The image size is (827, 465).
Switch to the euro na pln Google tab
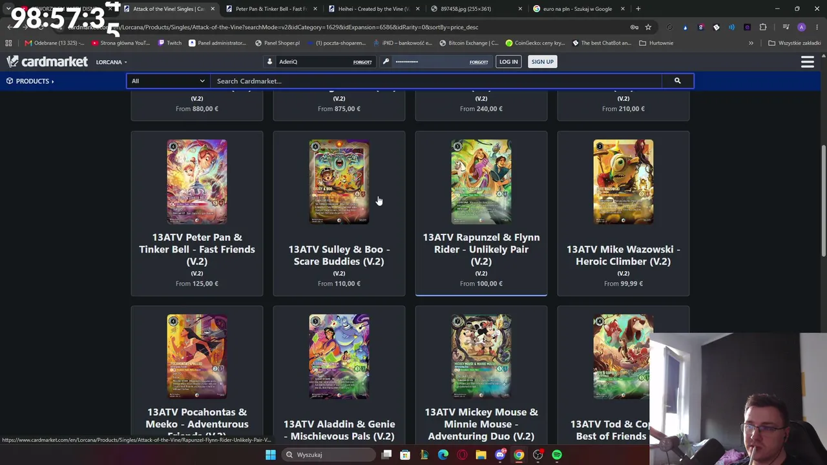578,9
